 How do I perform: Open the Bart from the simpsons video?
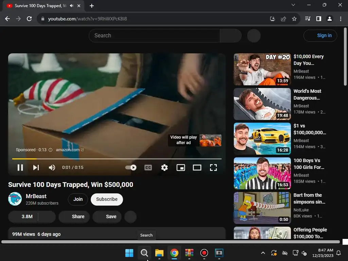[262, 208]
